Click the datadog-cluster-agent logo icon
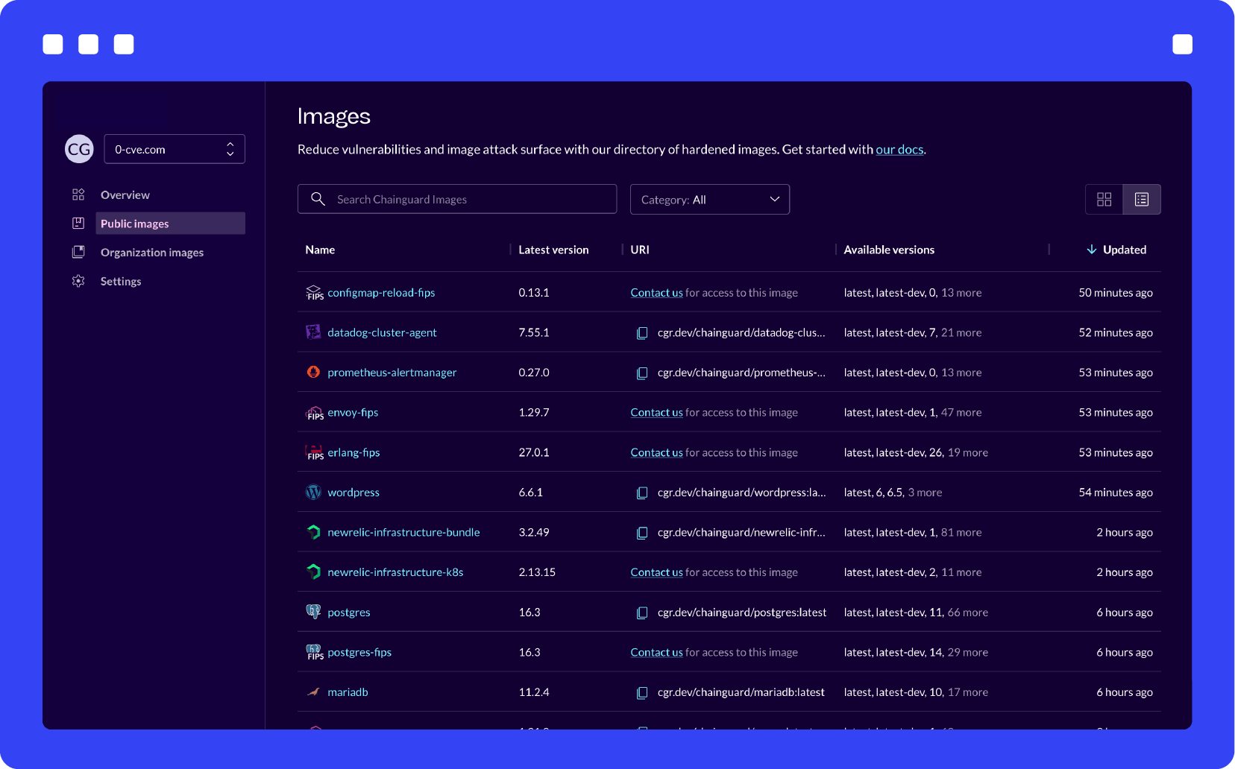The height and width of the screenshot is (769, 1235). pyautogui.click(x=313, y=332)
